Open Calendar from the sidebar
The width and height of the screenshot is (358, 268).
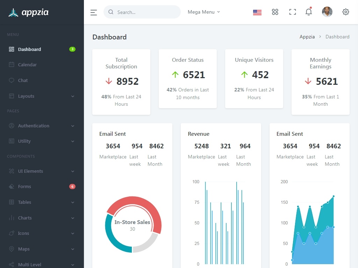42,65
